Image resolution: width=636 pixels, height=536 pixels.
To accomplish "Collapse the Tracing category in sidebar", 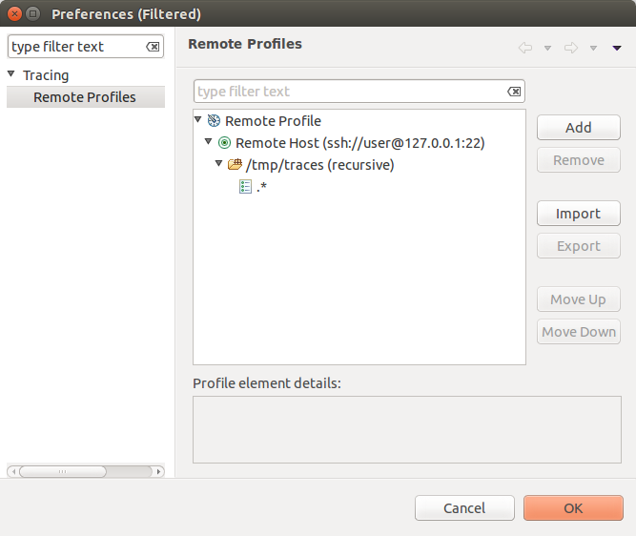I will click(x=11, y=74).
